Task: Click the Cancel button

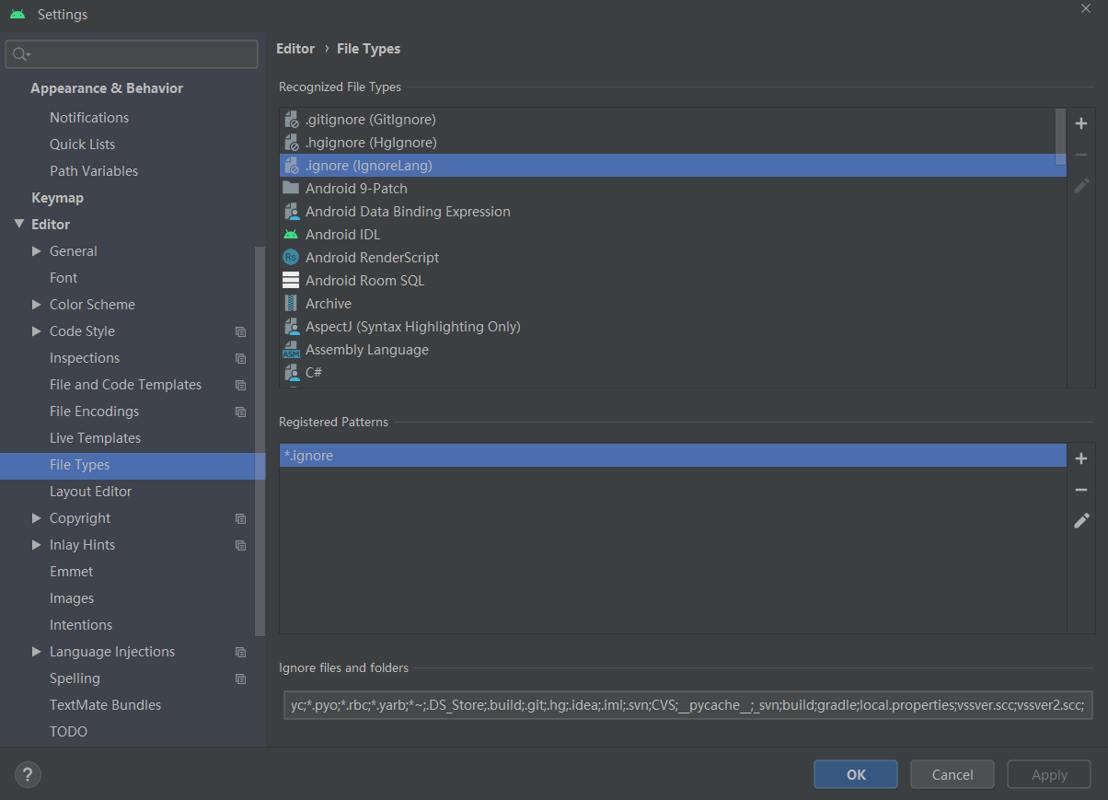Action: [952, 774]
